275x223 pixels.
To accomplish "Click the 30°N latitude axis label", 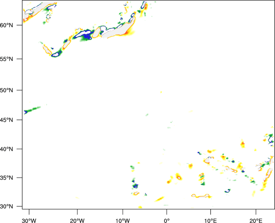I will (7, 207).
